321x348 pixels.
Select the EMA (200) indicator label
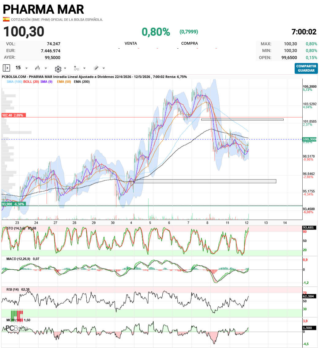pos(82,82)
